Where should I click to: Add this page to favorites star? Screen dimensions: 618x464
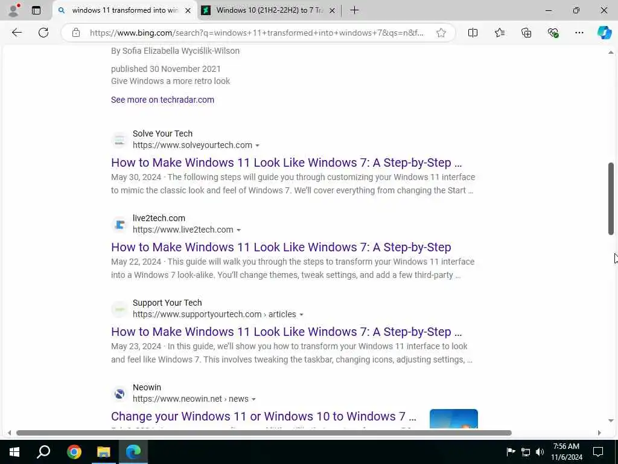(x=441, y=33)
